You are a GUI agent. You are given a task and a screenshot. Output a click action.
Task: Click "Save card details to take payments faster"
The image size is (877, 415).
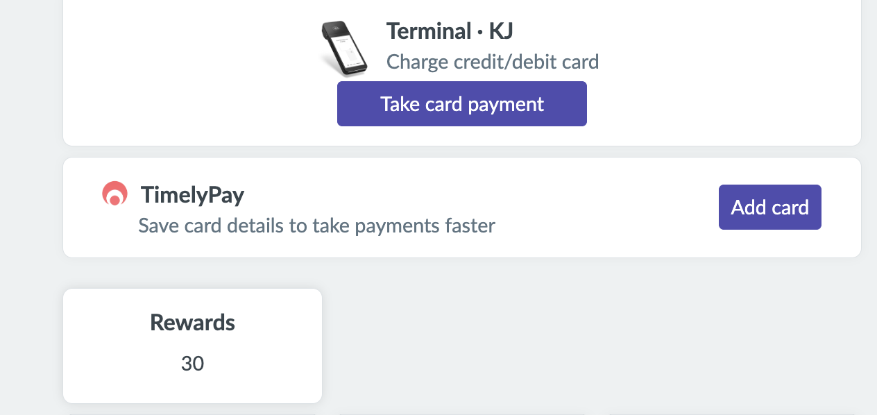pos(316,226)
